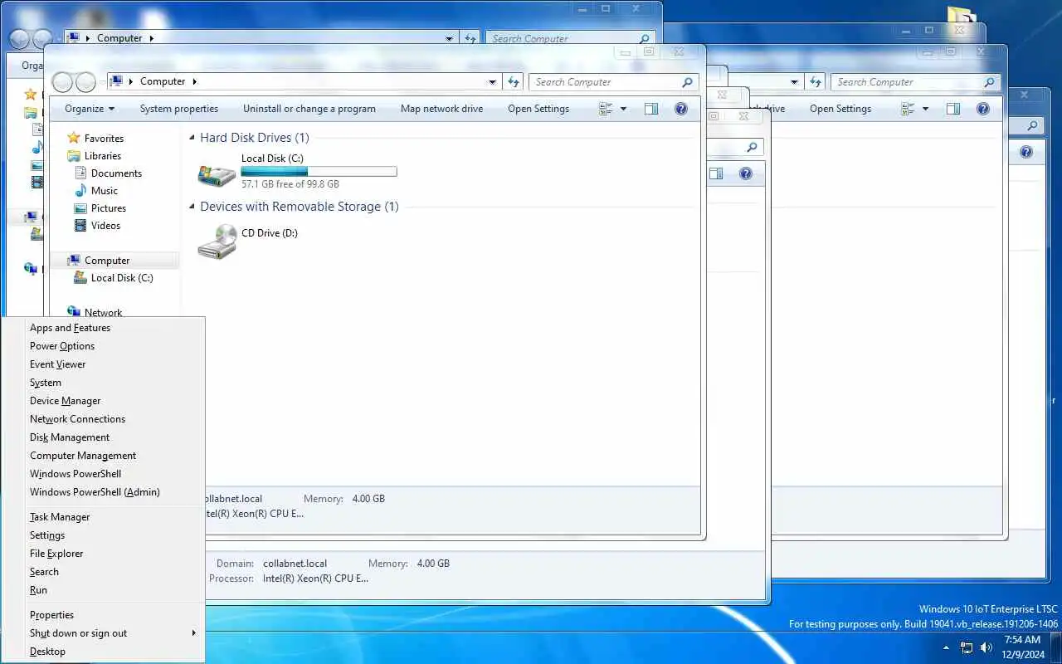Open the Organize dropdown in front window

click(x=90, y=109)
